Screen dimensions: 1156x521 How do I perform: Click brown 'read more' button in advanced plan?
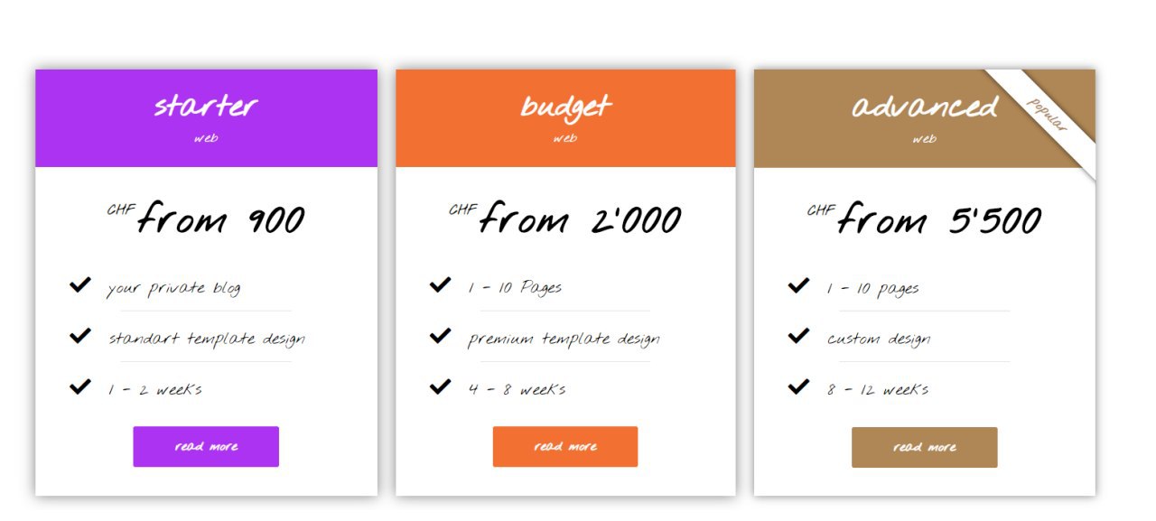click(924, 447)
